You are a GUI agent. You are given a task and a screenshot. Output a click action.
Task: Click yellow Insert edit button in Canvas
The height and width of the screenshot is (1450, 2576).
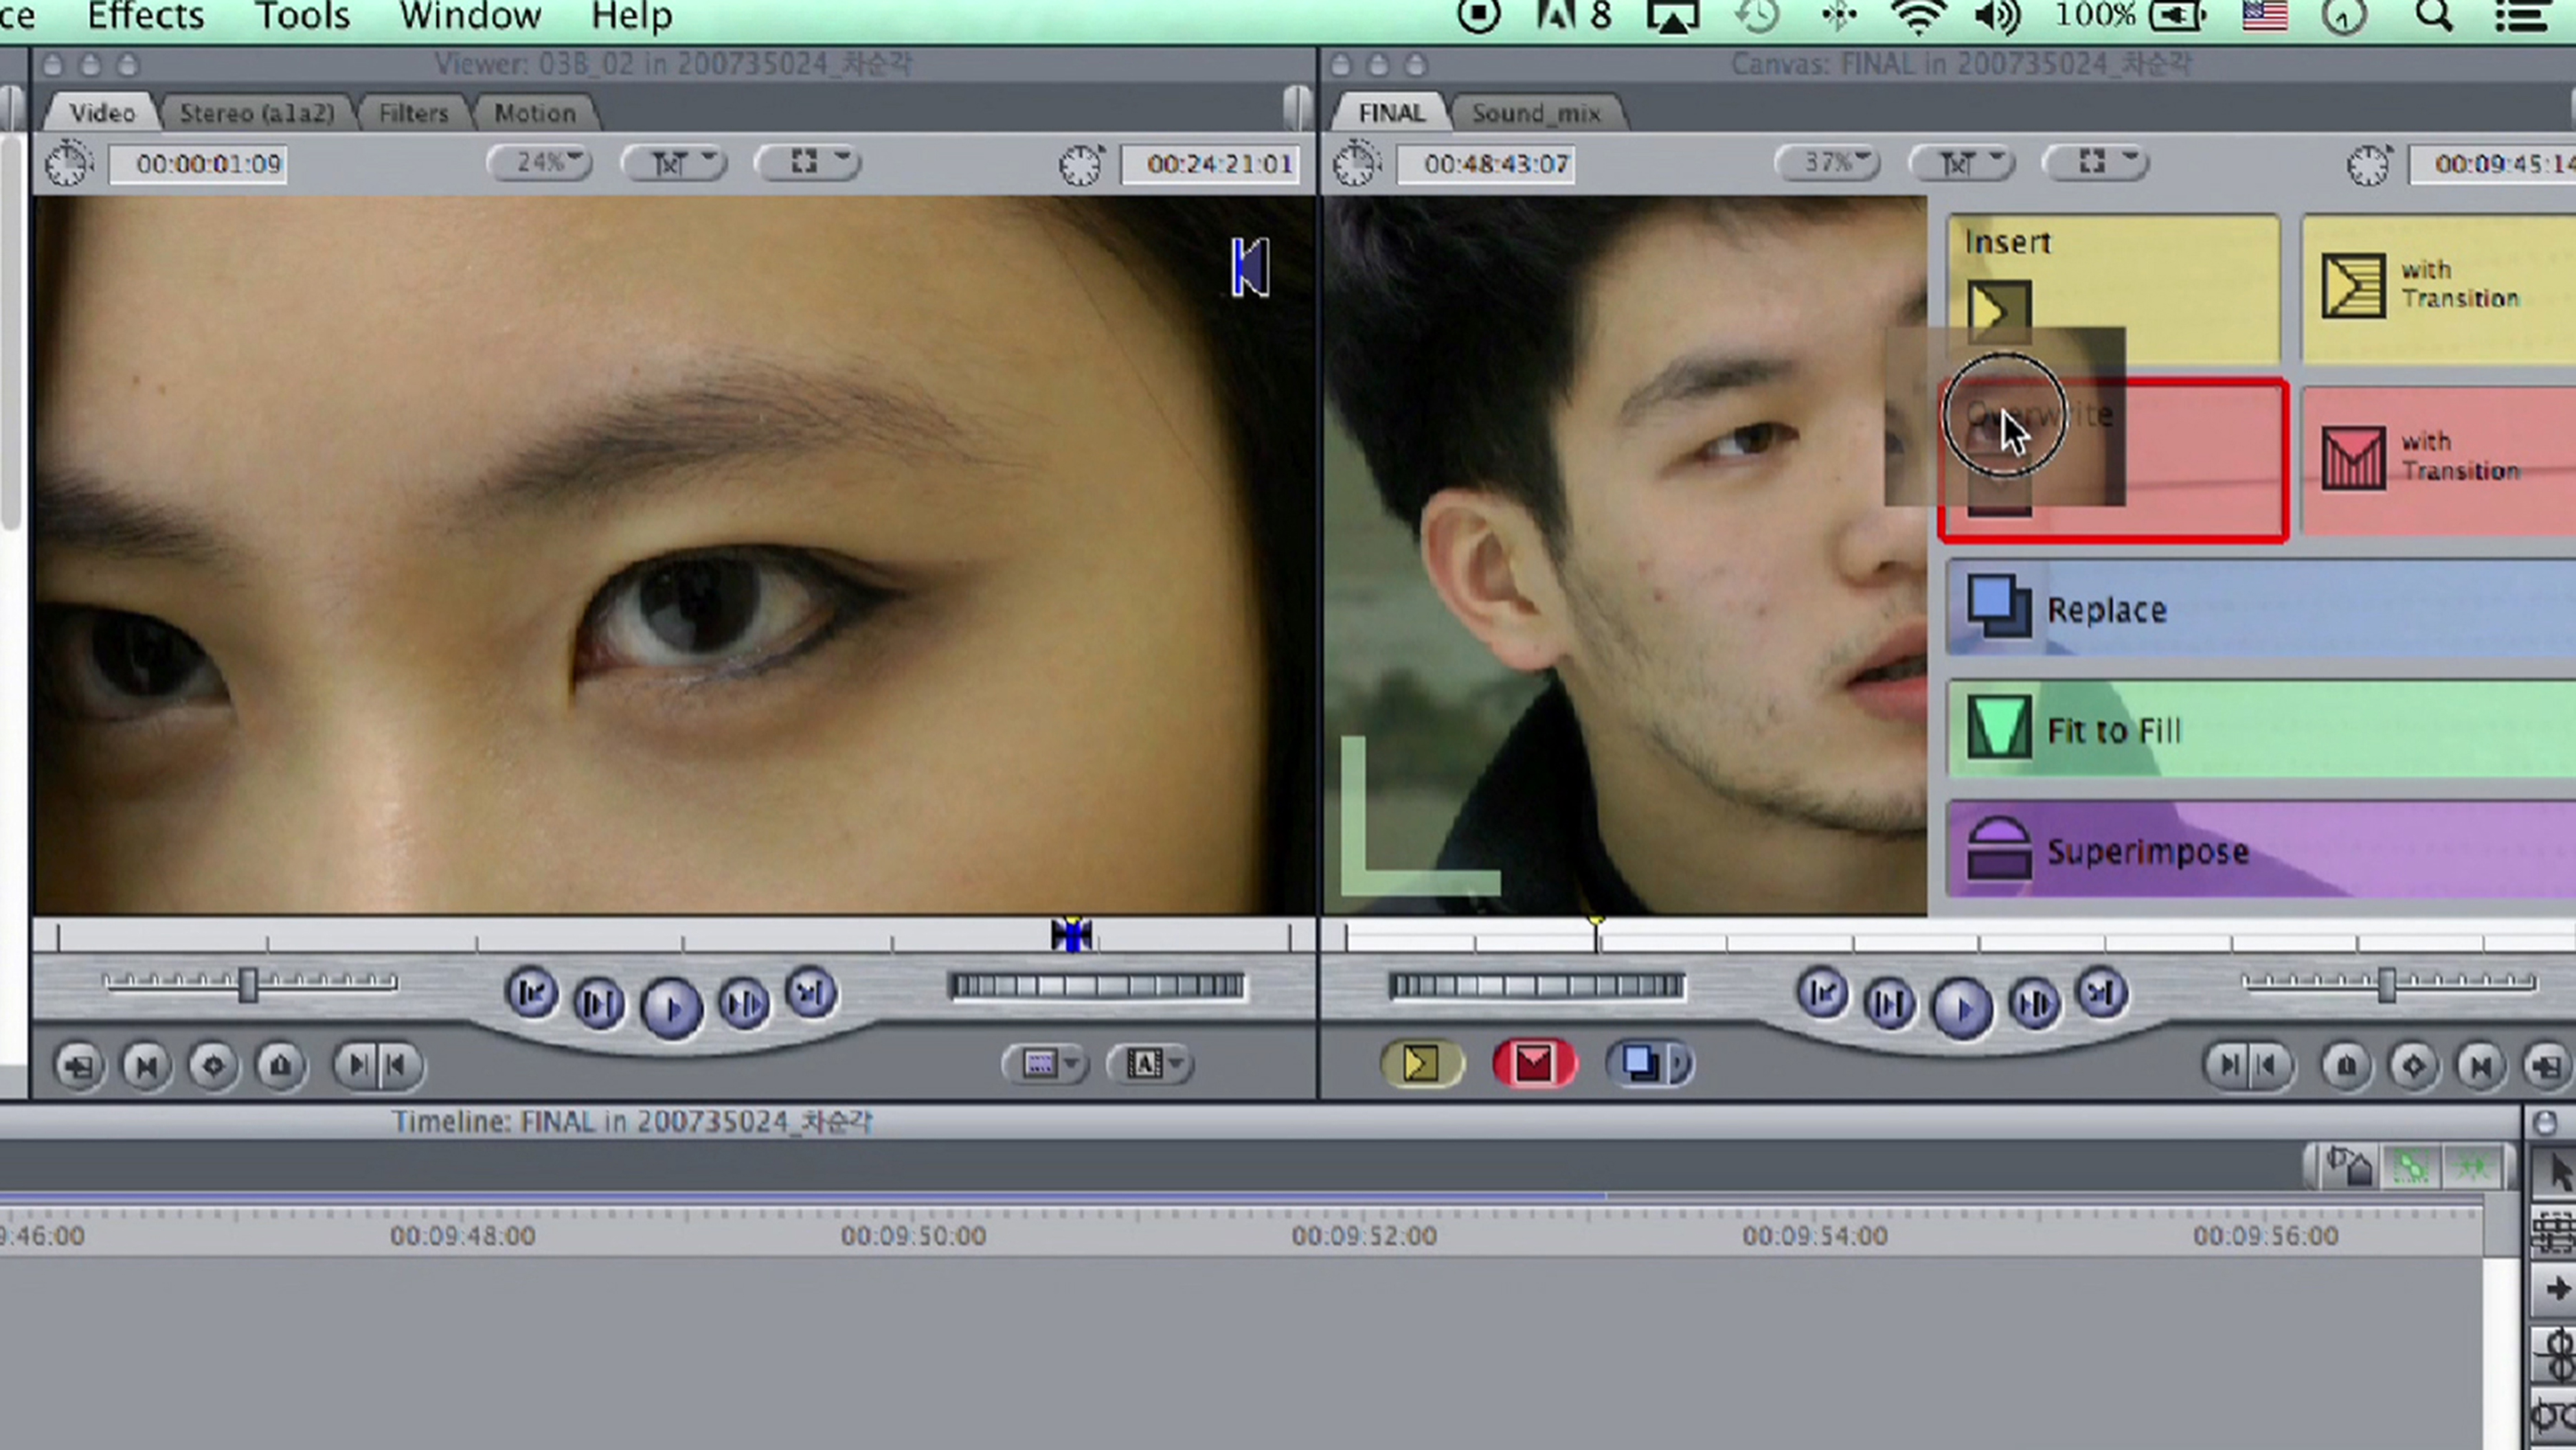pyautogui.click(x=1421, y=1063)
